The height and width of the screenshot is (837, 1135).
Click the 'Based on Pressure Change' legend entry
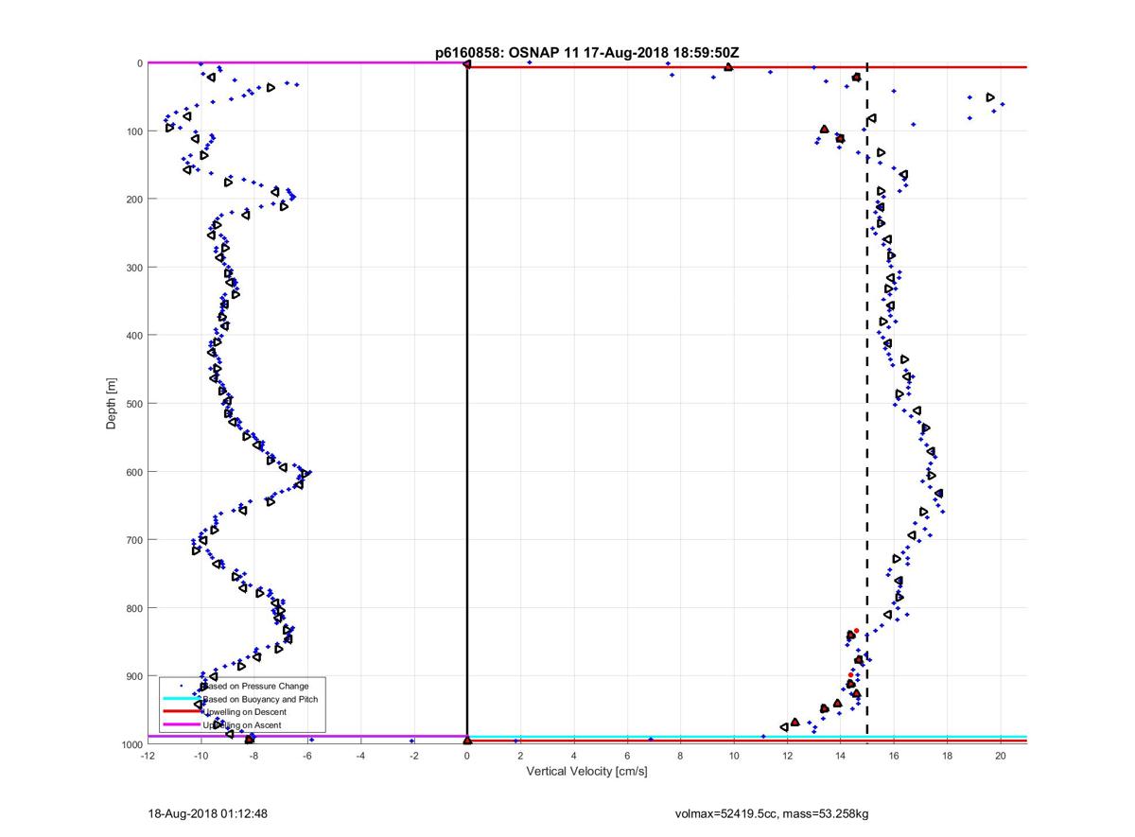[x=254, y=686]
